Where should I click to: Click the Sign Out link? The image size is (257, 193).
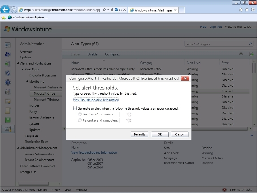(216, 27)
